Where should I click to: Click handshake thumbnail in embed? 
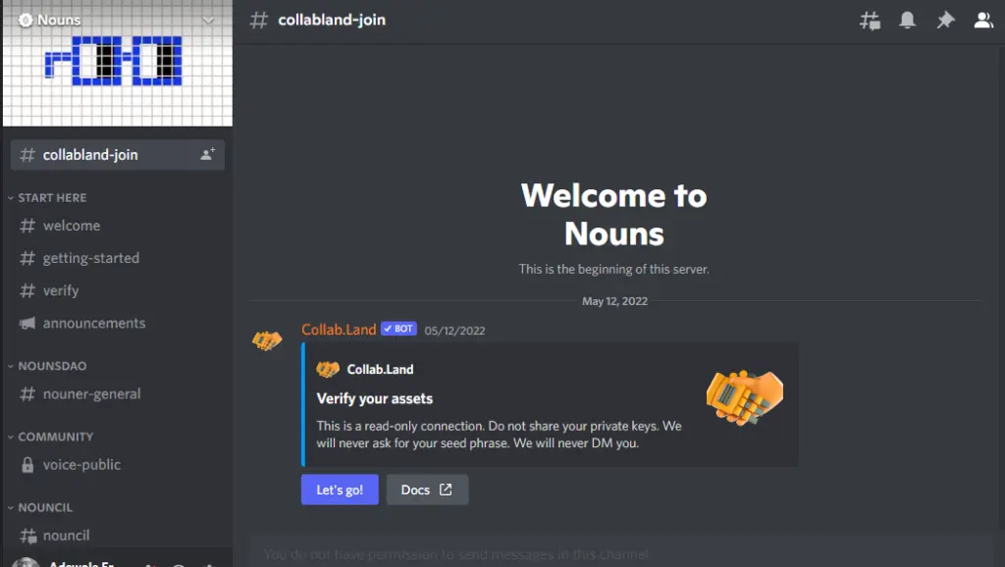pyautogui.click(x=745, y=396)
